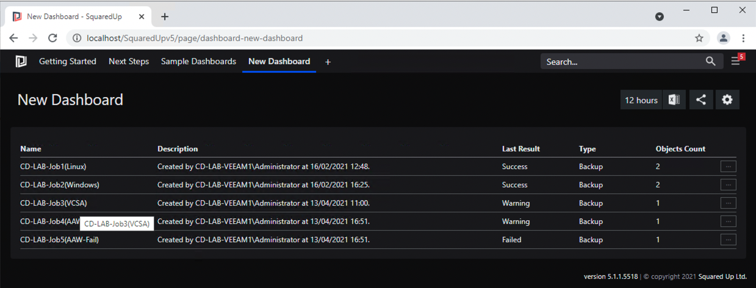Image resolution: width=756 pixels, height=288 pixels.
Task: Export dashboard to Excel icon
Action: coord(674,100)
